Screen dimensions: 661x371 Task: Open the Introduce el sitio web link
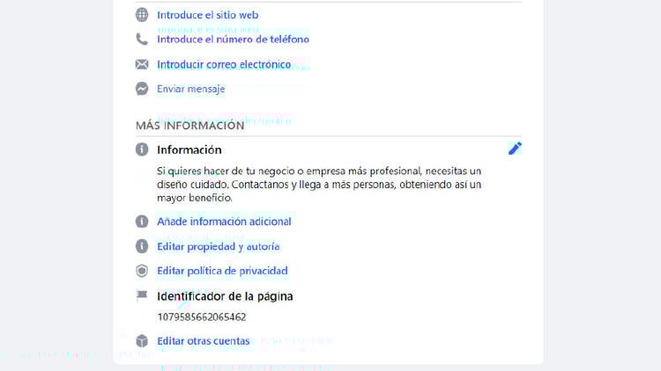click(x=207, y=15)
